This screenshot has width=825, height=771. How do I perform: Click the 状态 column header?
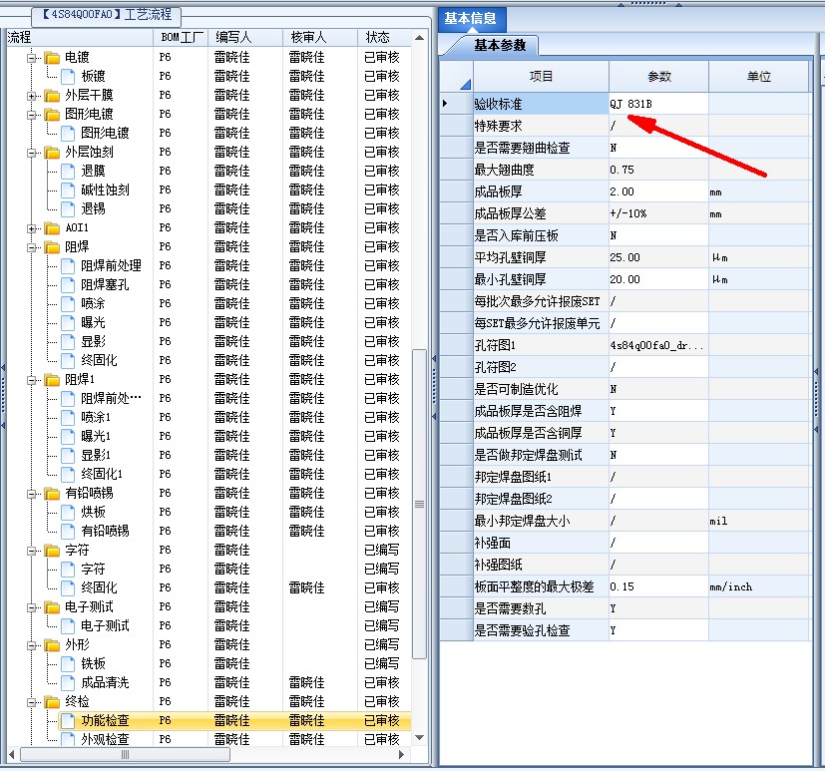tap(384, 37)
